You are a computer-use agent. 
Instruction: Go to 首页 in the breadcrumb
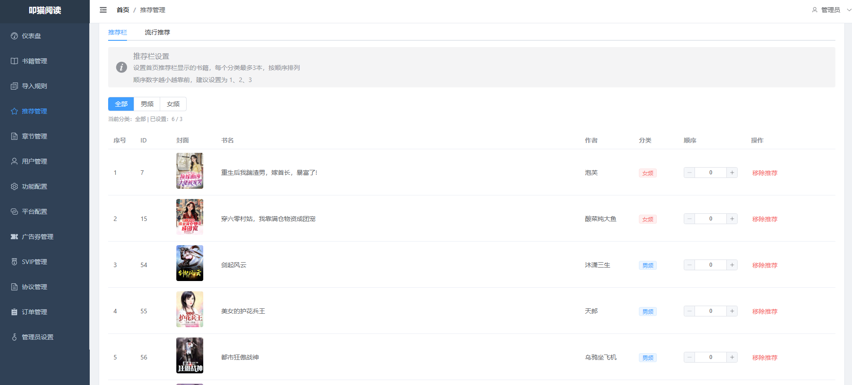pyautogui.click(x=122, y=10)
